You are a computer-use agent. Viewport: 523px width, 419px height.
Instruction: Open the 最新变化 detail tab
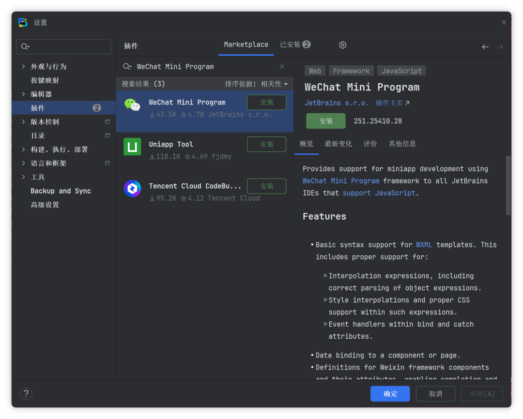pos(338,144)
